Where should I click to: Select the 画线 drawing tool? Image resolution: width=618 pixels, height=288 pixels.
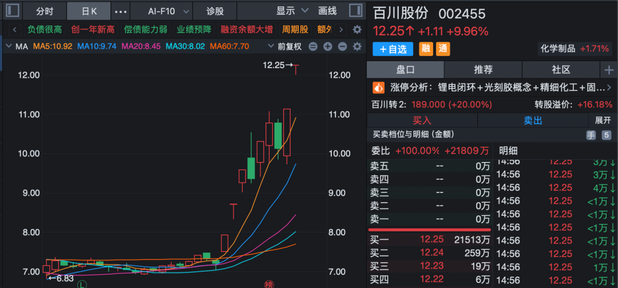pyautogui.click(x=327, y=11)
